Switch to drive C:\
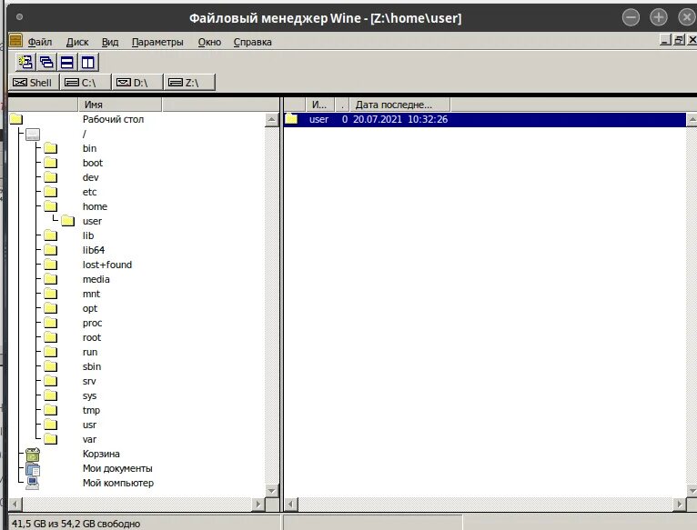 point(86,83)
